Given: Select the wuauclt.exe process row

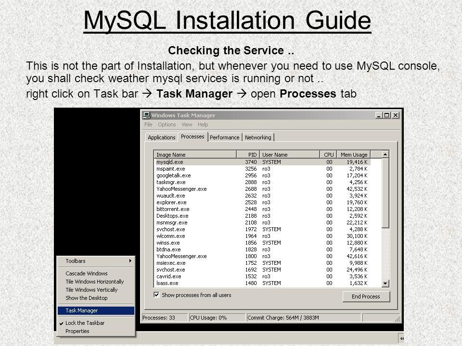Looking at the screenshot, I should tap(262, 196).
